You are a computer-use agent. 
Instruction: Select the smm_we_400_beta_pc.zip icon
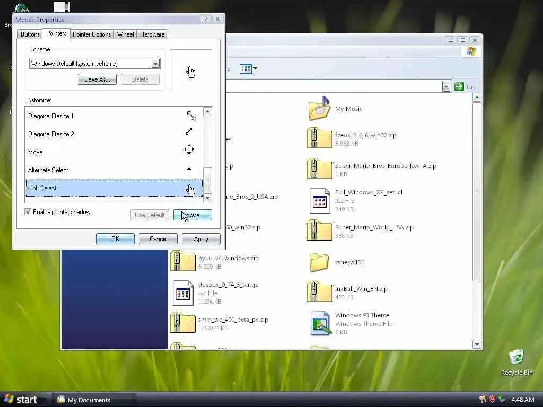[x=182, y=323]
